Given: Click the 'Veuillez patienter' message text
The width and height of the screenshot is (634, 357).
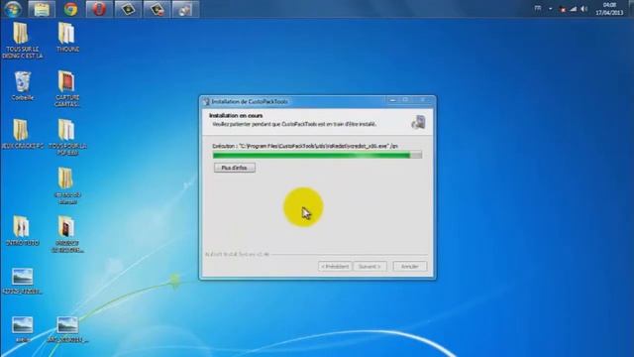Looking at the screenshot, I should coord(294,124).
